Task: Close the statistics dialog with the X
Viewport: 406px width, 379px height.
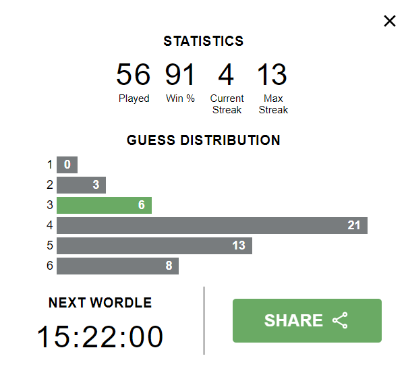Action: 390,21
